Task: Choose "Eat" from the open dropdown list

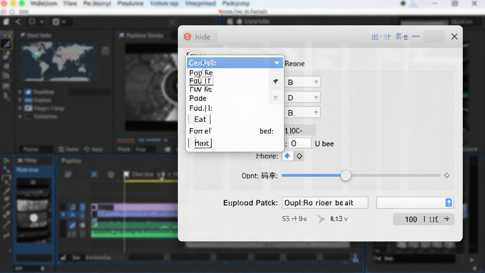Action: tap(200, 119)
